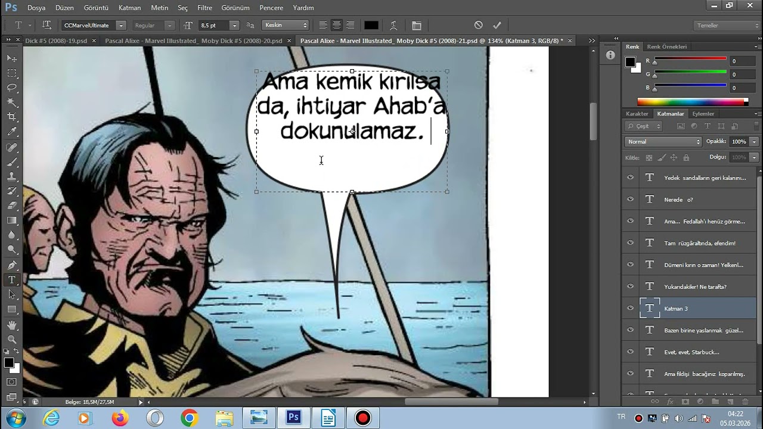The height and width of the screenshot is (429, 763).
Task: Select the Eyedropper tool
Action: (x=12, y=132)
